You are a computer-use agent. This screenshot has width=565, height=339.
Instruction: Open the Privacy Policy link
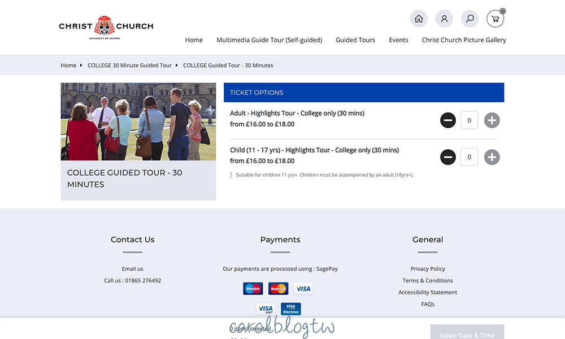coord(428,269)
